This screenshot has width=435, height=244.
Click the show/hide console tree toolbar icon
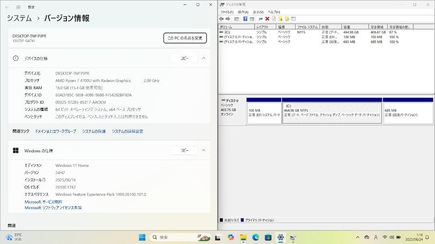[x=237, y=19]
